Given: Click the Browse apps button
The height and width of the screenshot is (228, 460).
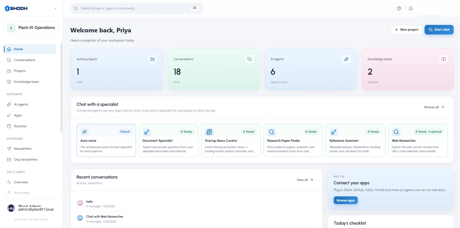Looking at the screenshot, I should pos(346,200).
